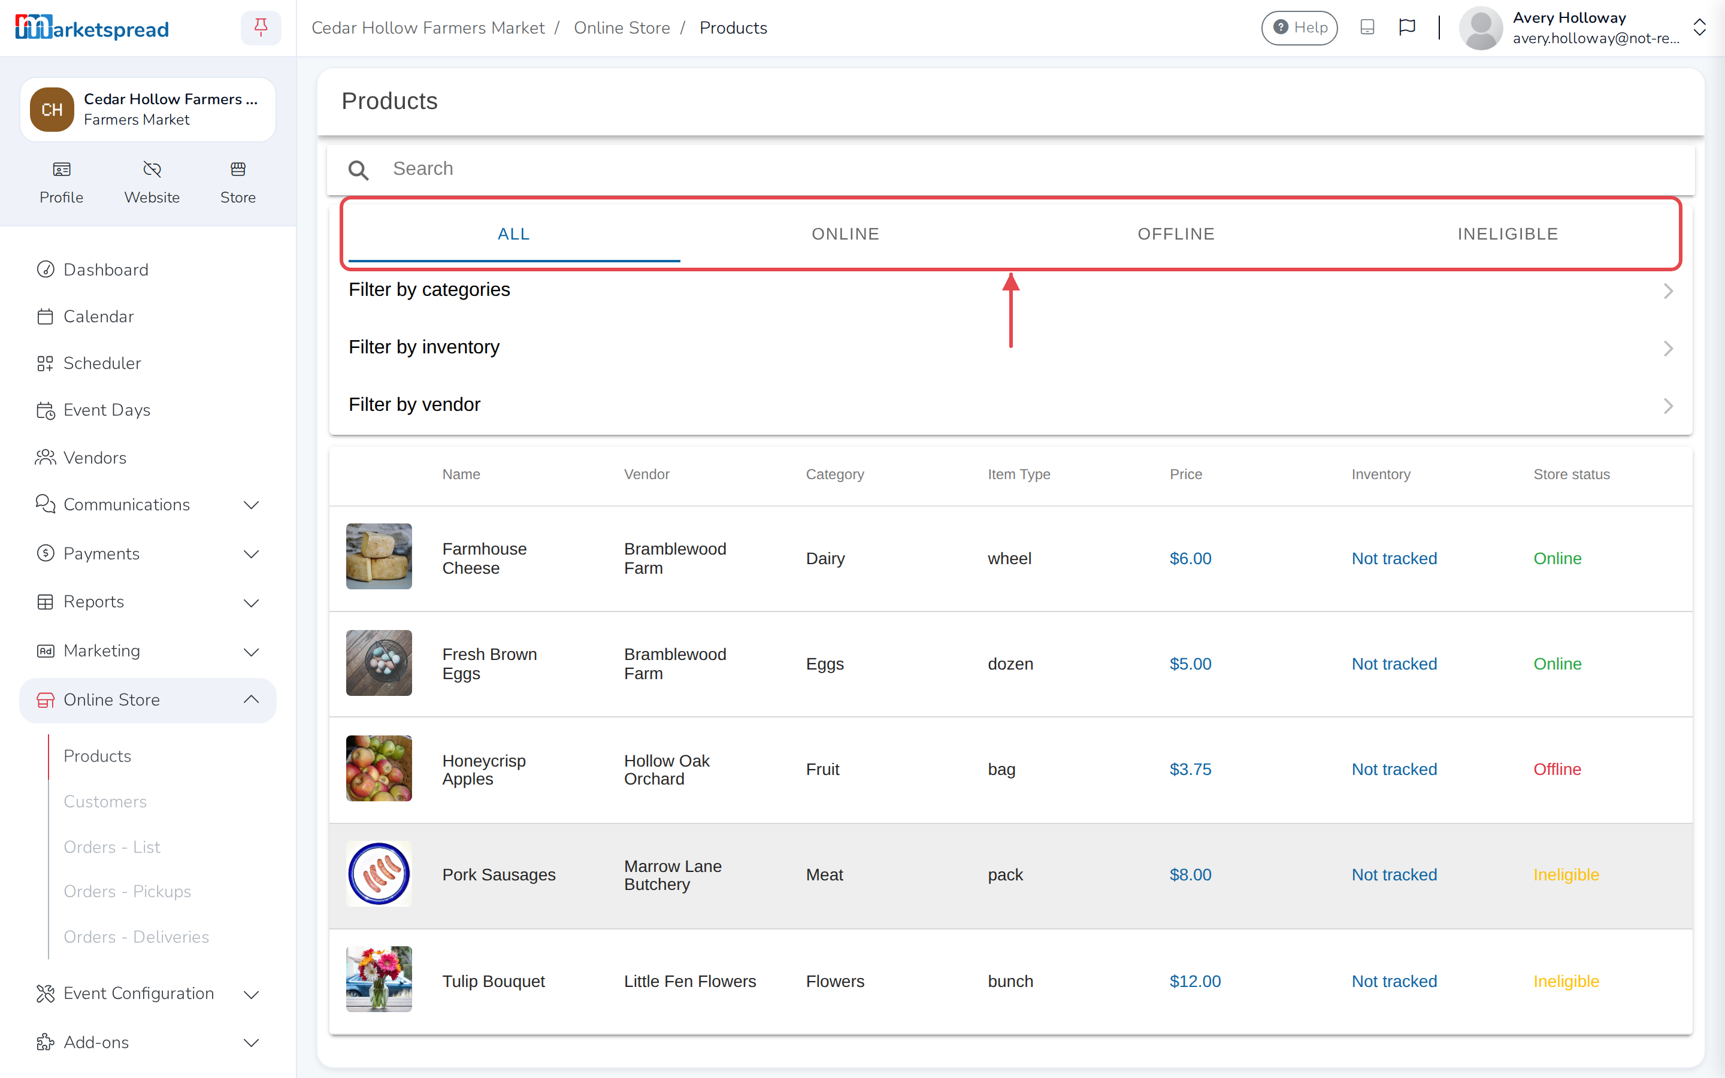Switch to the OFFLINE tab
Viewport: 1725px width, 1078px height.
[1176, 234]
